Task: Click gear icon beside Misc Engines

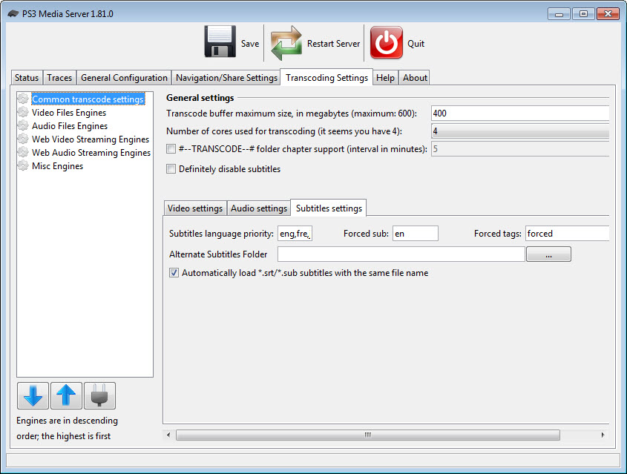Action: tap(23, 165)
